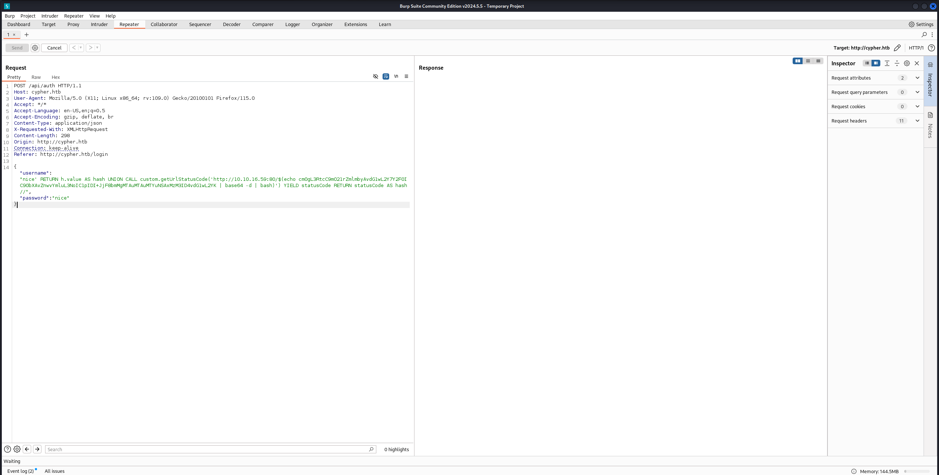Click memory info icon in status bar
This screenshot has height=475, width=939.
pyautogui.click(x=854, y=471)
